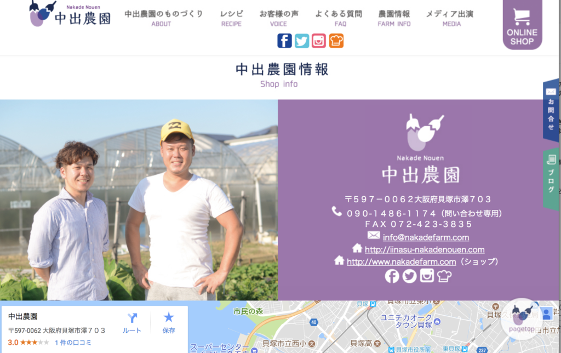Click the white Facebook icon in purple panel
Screen dimensions: 561x353
(x=392, y=276)
